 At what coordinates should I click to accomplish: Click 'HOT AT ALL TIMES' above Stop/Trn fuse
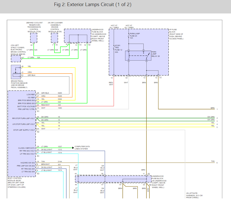click(114, 27)
